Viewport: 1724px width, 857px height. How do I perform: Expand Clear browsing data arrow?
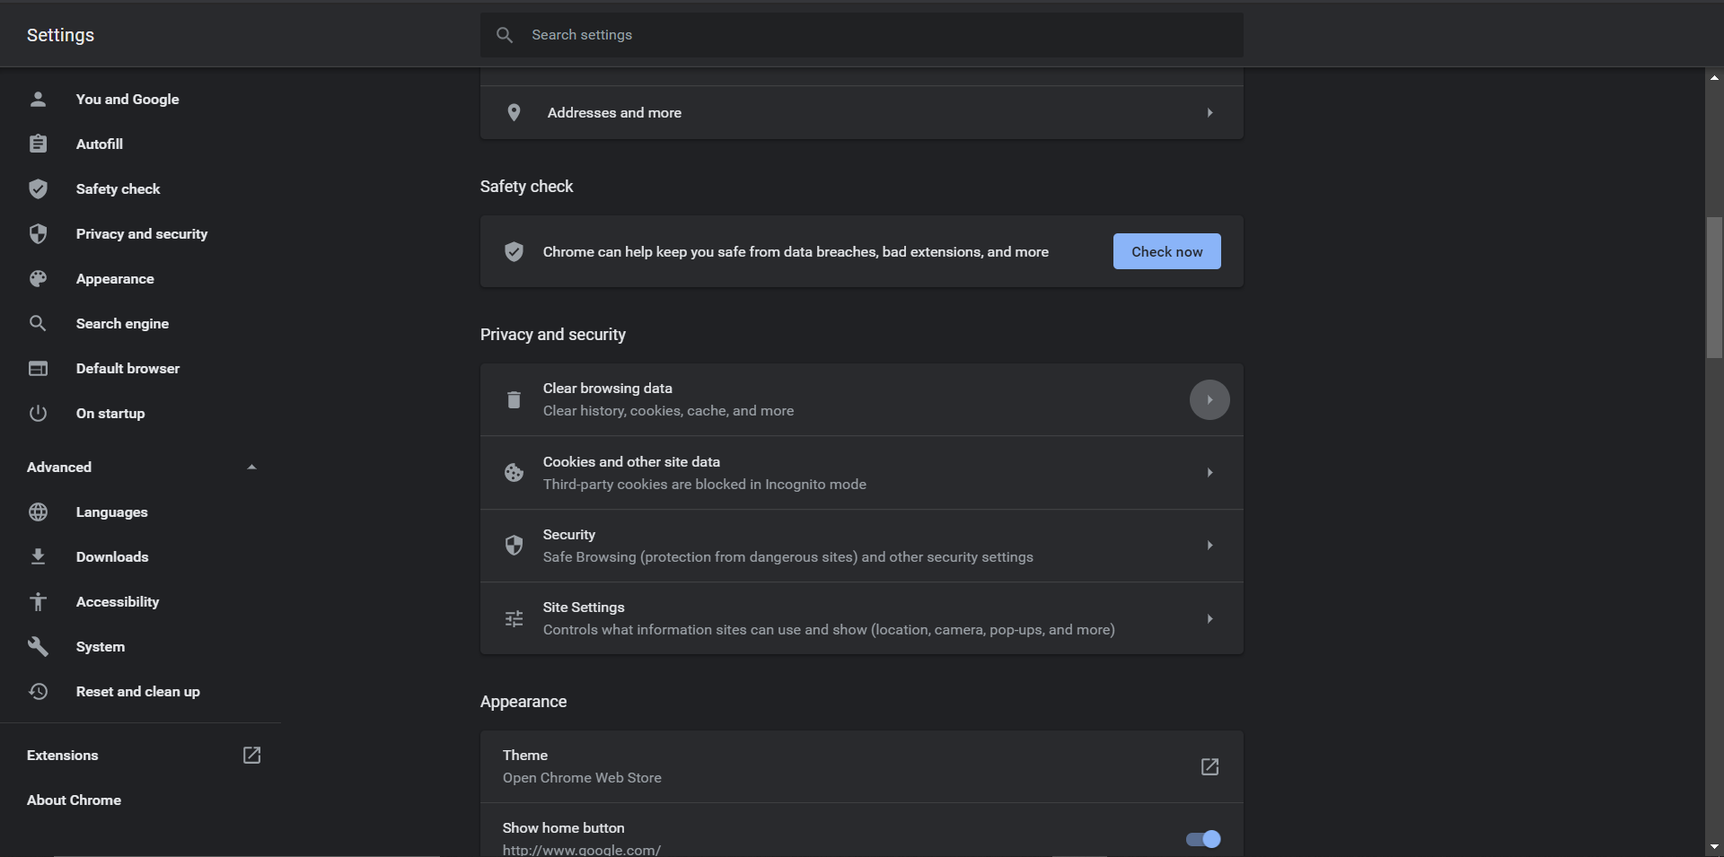pyautogui.click(x=1209, y=399)
